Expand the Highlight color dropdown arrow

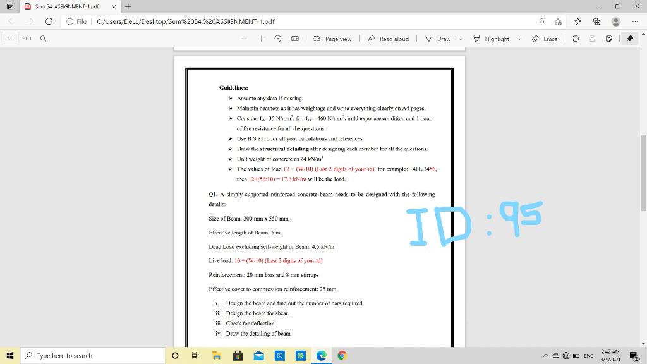click(519, 39)
